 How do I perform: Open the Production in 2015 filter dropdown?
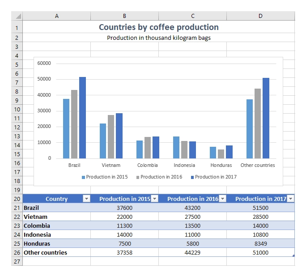point(154,199)
